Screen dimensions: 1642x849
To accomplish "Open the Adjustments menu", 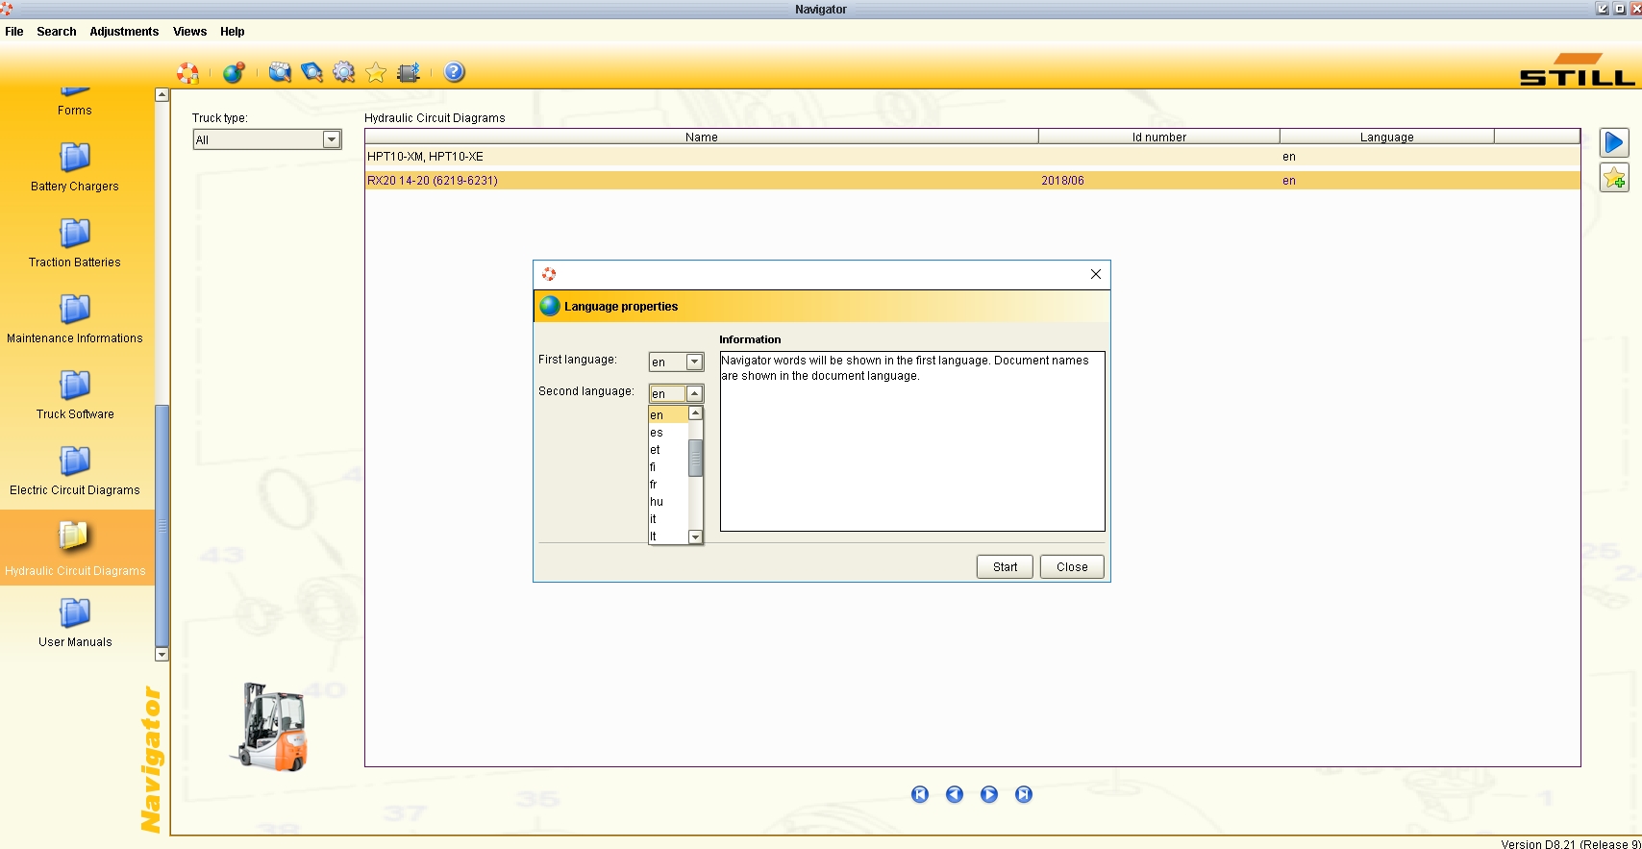I will [x=124, y=32].
